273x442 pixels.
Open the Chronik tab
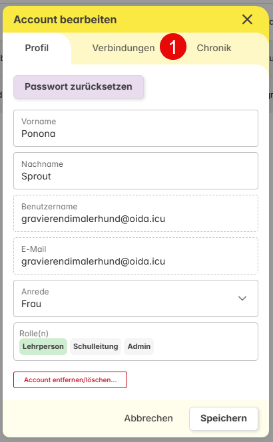[214, 48]
